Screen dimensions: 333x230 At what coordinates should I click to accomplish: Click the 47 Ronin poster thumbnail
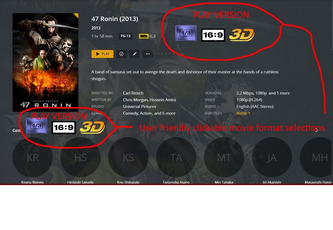click(45, 62)
